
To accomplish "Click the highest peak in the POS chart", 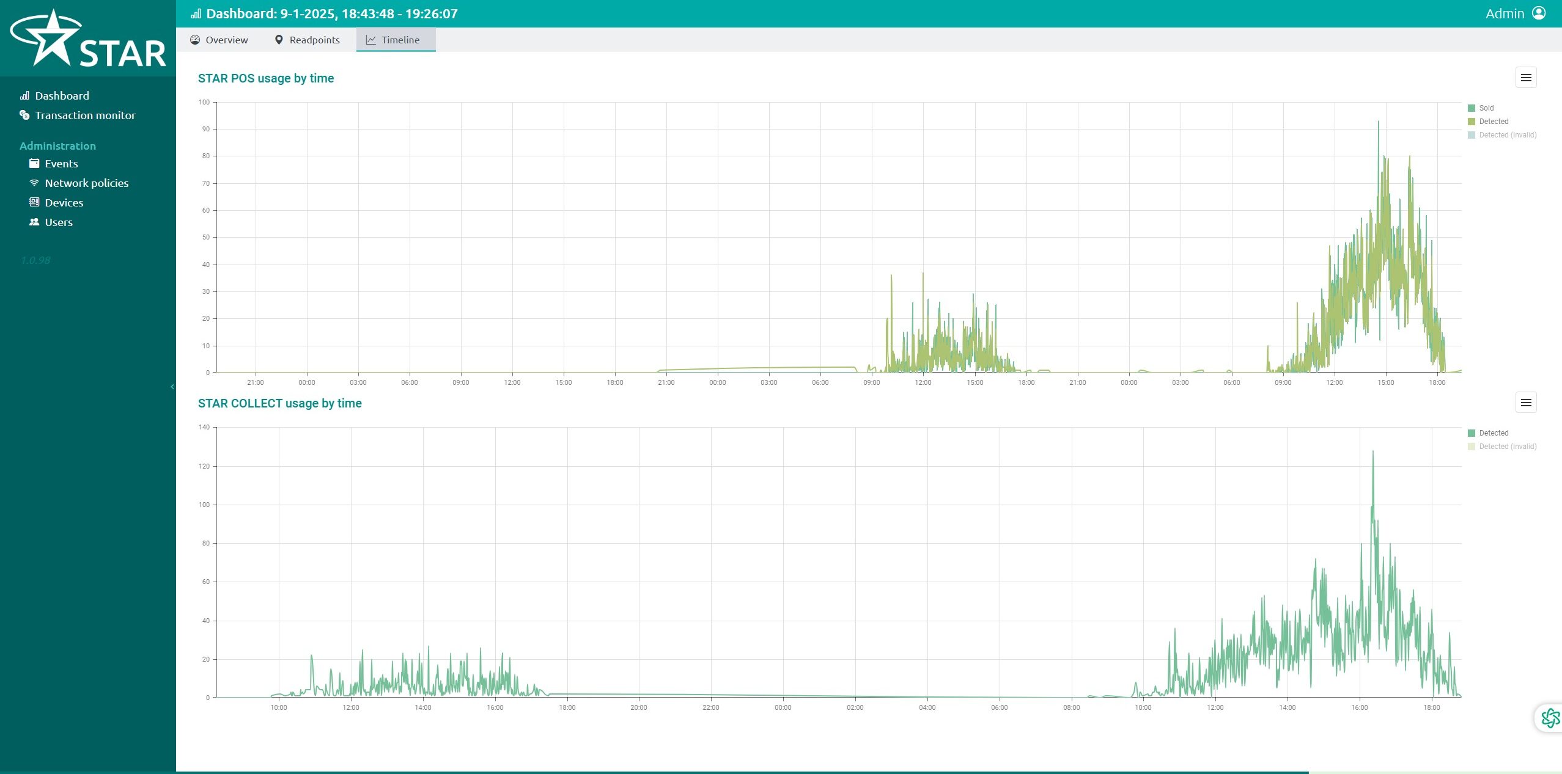I will pyautogui.click(x=1378, y=121).
